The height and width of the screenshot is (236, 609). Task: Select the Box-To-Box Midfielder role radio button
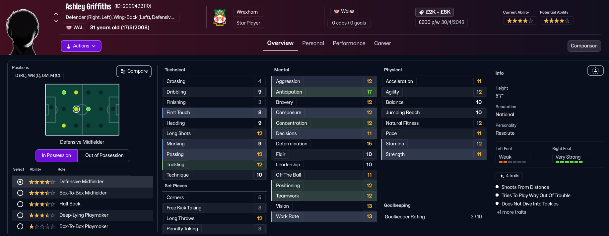point(20,193)
